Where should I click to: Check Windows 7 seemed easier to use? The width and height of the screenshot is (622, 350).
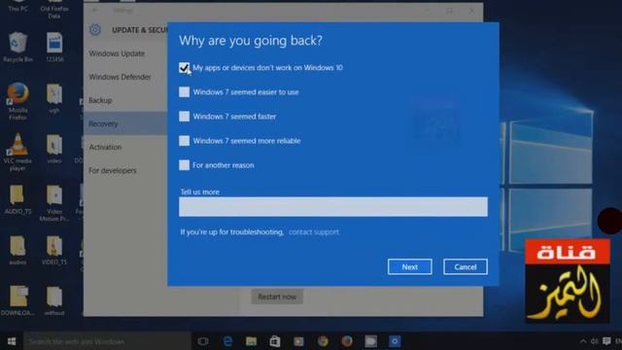click(x=184, y=92)
